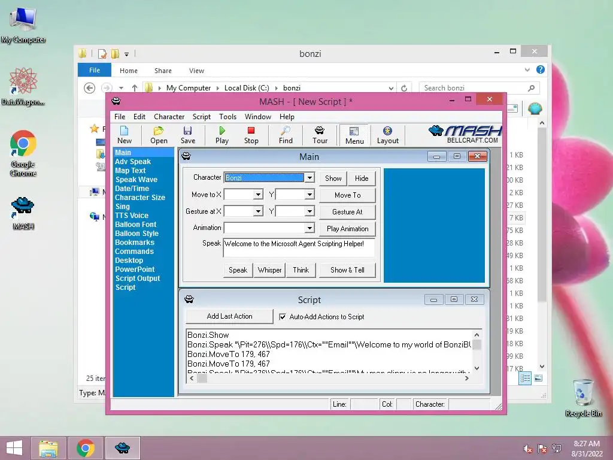Open the Windows Start button
The width and height of the screenshot is (613, 460).
pyautogui.click(x=14, y=448)
